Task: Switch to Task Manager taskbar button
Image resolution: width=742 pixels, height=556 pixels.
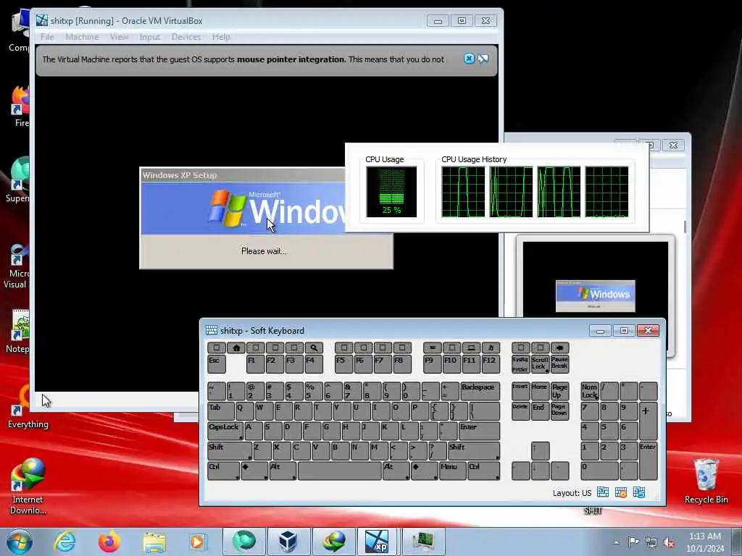Action: click(423, 542)
